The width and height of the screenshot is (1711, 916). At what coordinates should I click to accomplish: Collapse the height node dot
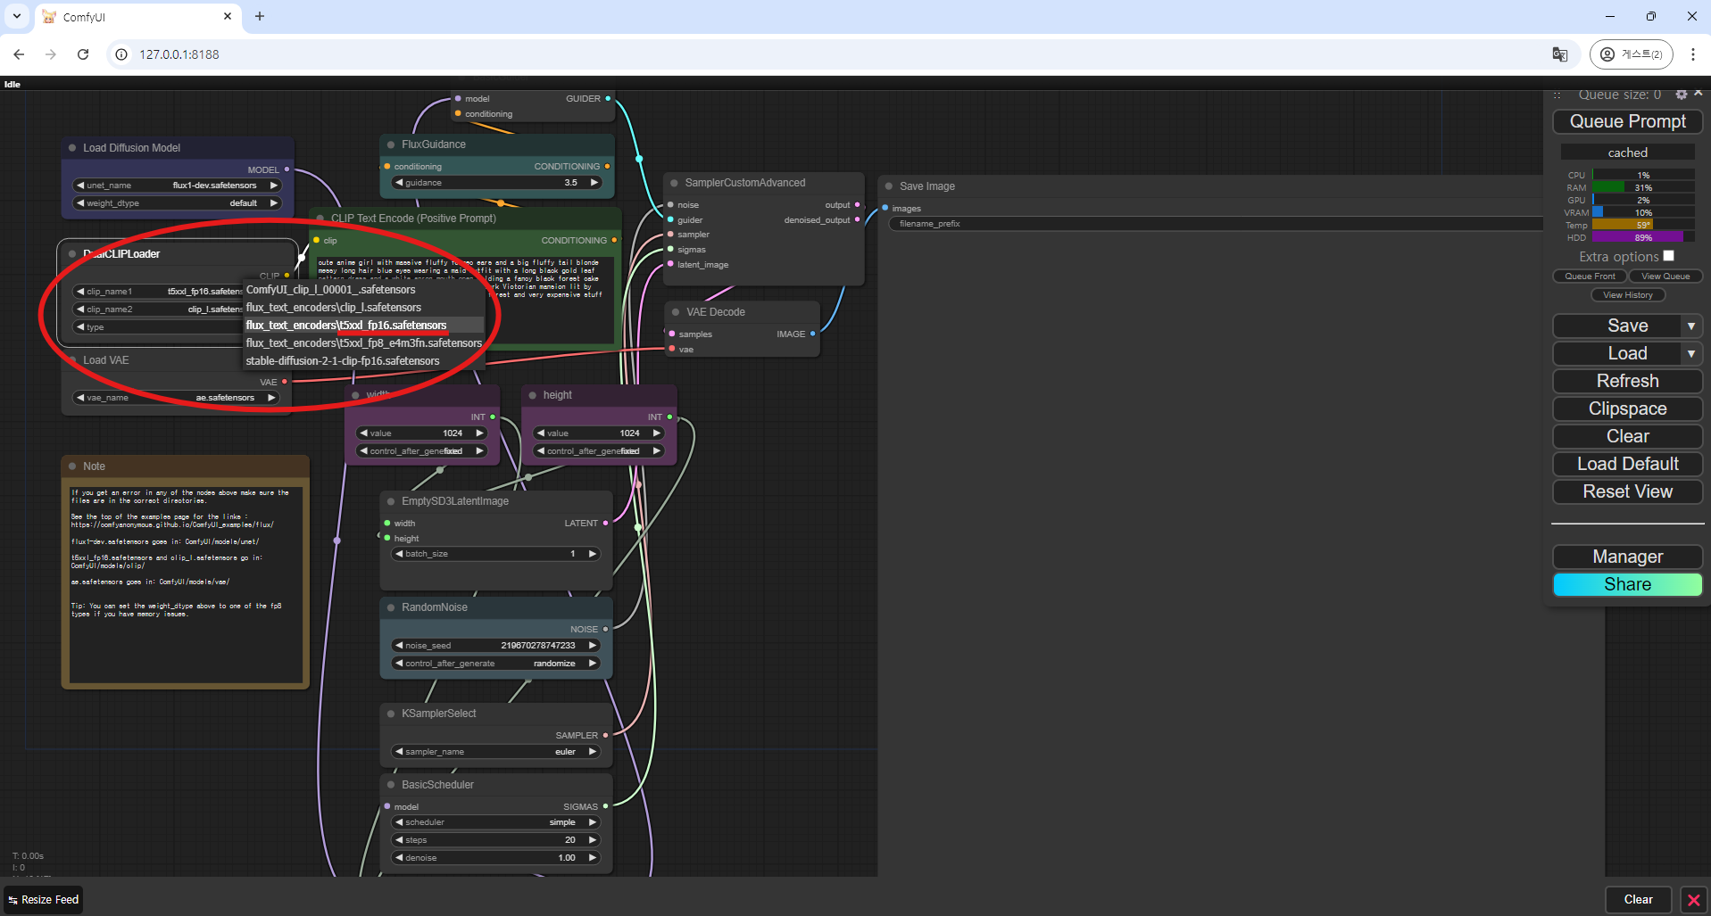[x=533, y=395]
